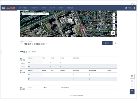Expand the collapsed left side panel arrow
Viewport: 137px width, 99px height.
(1, 52)
